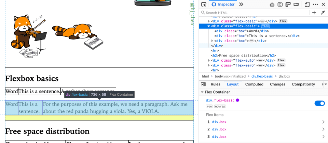Viewport: 328px width, 143px height.
Task: Click ellipsis inside flex-auto node
Action: pyautogui.click(x=260, y=61)
